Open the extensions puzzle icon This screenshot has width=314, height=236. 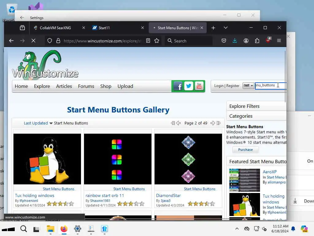257,41
